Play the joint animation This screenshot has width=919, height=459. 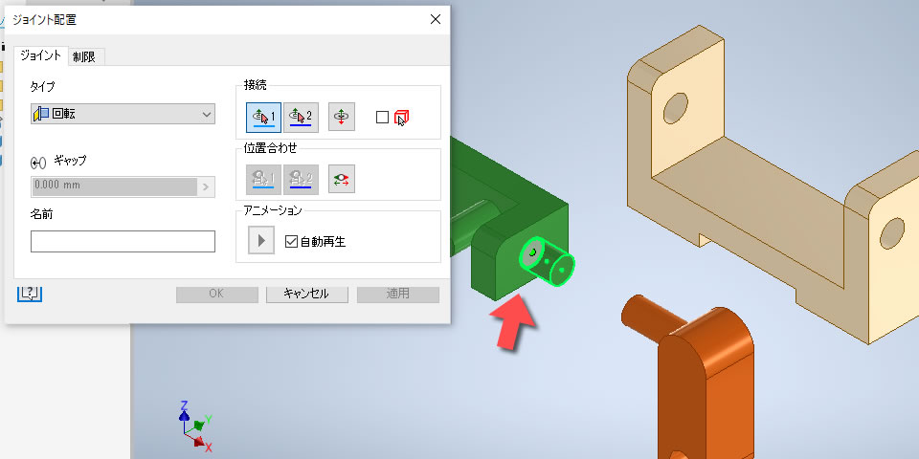[x=261, y=241]
